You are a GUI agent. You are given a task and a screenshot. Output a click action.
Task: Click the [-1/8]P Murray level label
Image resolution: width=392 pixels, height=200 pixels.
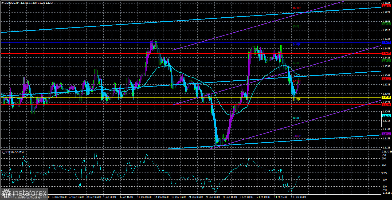pyautogui.click(x=296, y=136)
